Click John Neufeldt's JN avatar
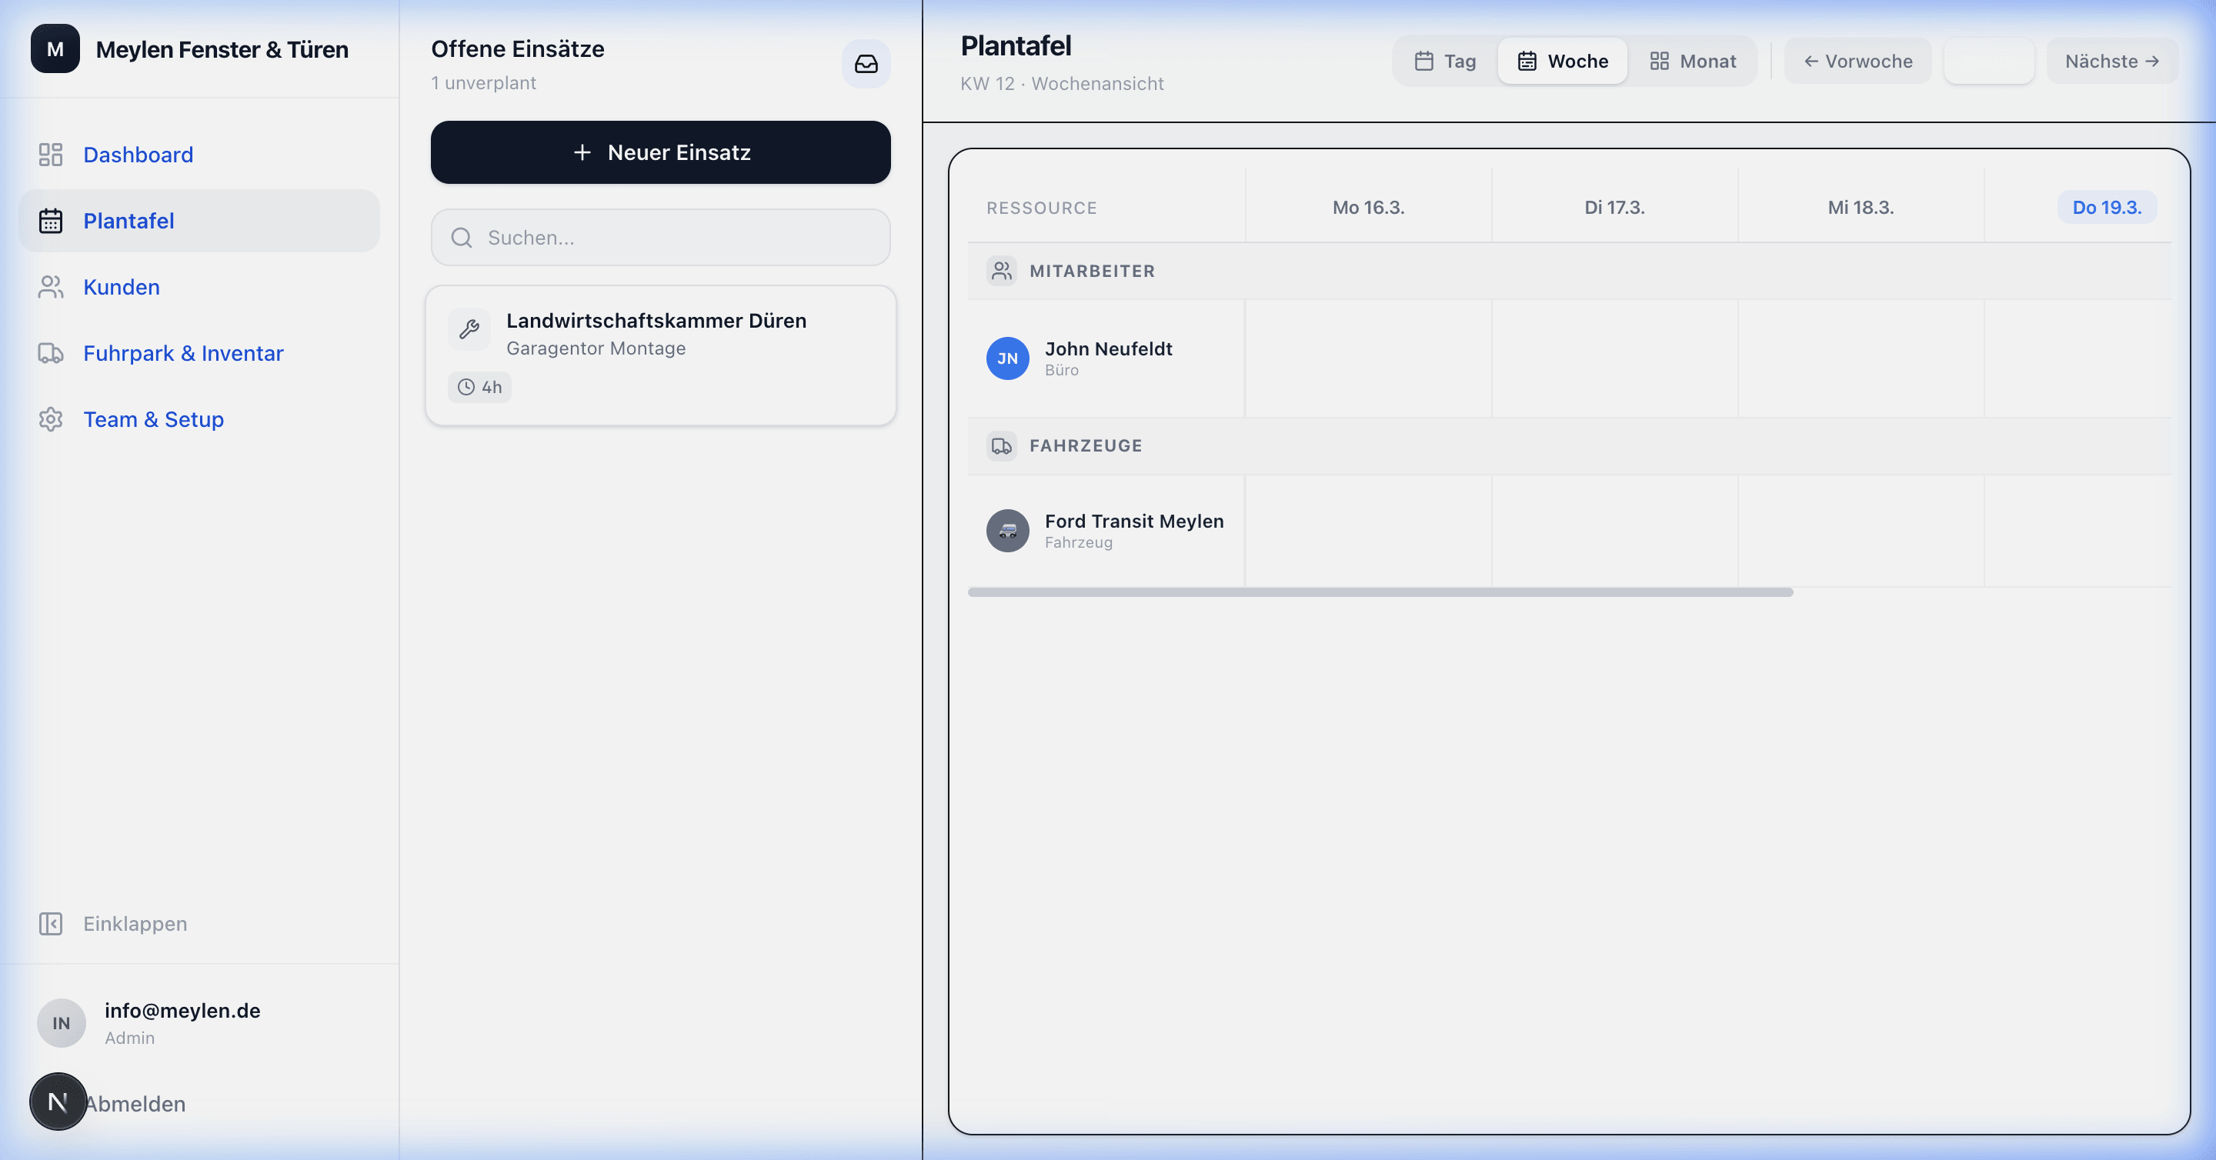Image resolution: width=2216 pixels, height=1160 pixels. [x=1007, y=358]
